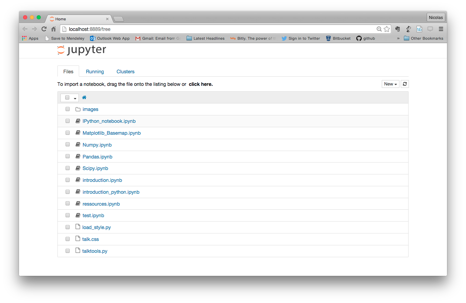
Task: Switch to the Clusters tab
Action: 126,72
